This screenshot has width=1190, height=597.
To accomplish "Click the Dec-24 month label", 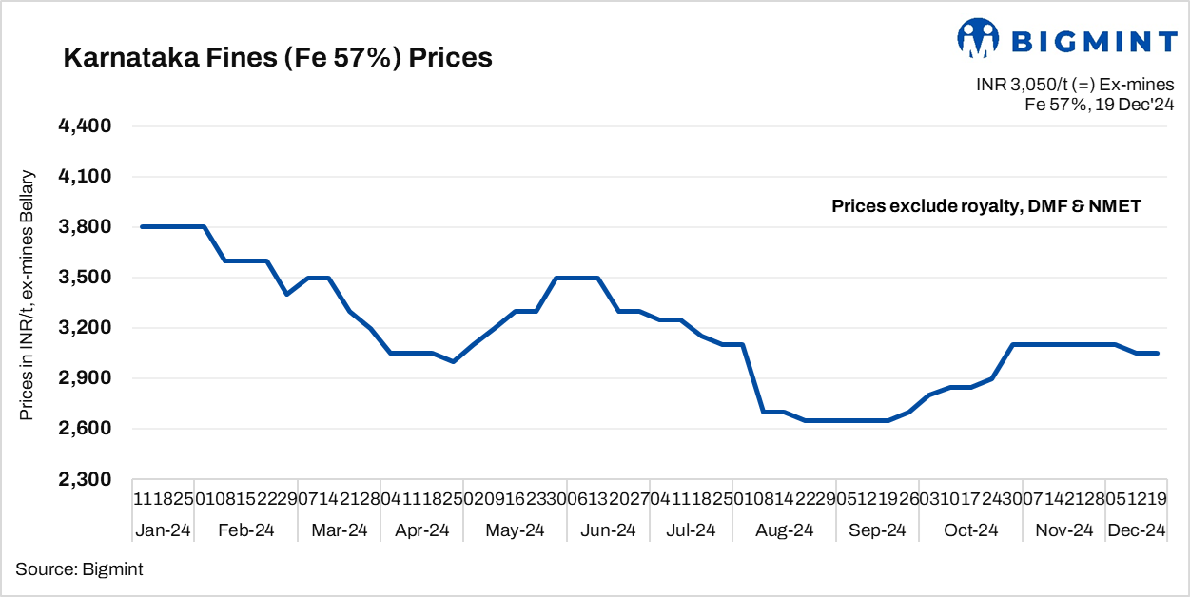I will click(x=1137, y=530).
